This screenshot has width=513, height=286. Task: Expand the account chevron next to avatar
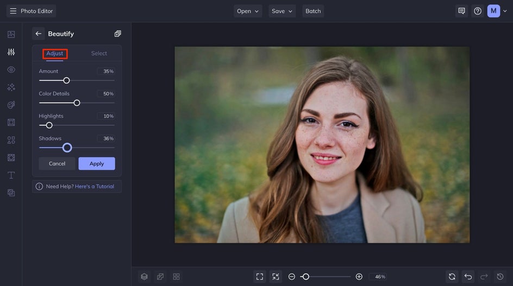(505, 11)
